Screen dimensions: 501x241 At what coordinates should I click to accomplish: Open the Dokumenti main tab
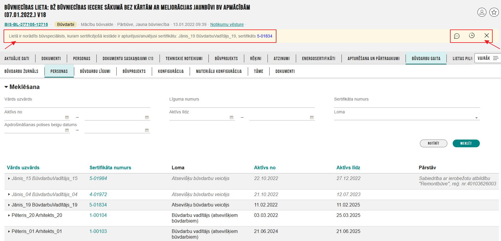(x=51, y=59)
